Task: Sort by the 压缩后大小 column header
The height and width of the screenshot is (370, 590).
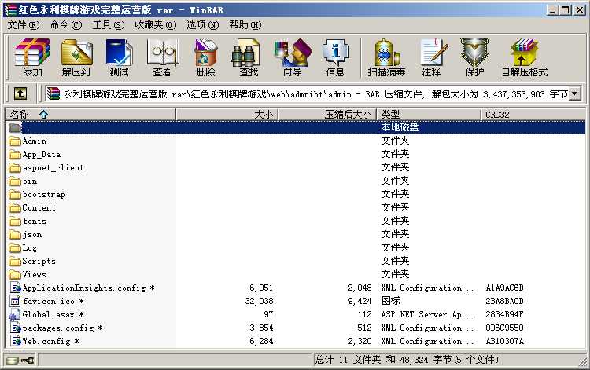Action: [x=327, y=114]
